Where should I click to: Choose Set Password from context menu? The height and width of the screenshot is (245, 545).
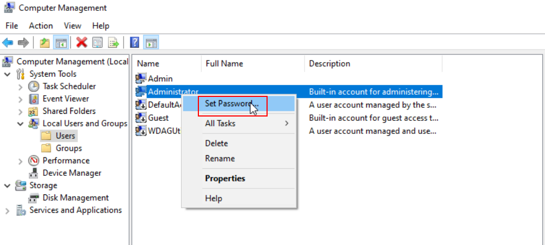[232, 103]
